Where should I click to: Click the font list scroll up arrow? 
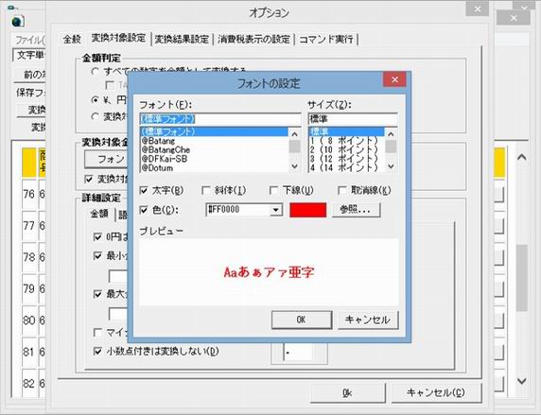point(295,134)
